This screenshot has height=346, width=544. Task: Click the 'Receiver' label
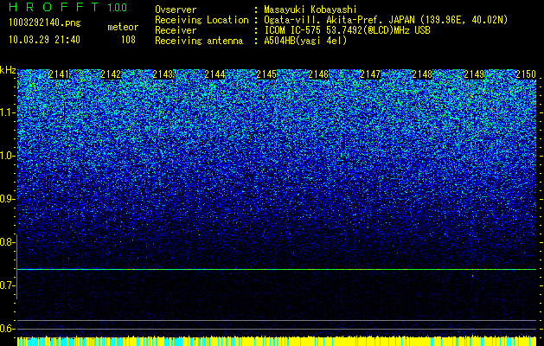176,30
